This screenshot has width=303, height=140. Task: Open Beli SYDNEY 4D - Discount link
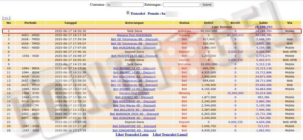tap(134, 97)
